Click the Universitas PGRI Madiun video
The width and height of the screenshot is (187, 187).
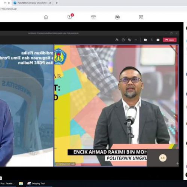27,105
